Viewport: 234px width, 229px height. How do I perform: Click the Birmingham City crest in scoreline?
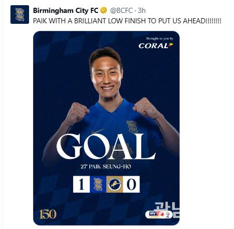[98, 184]
